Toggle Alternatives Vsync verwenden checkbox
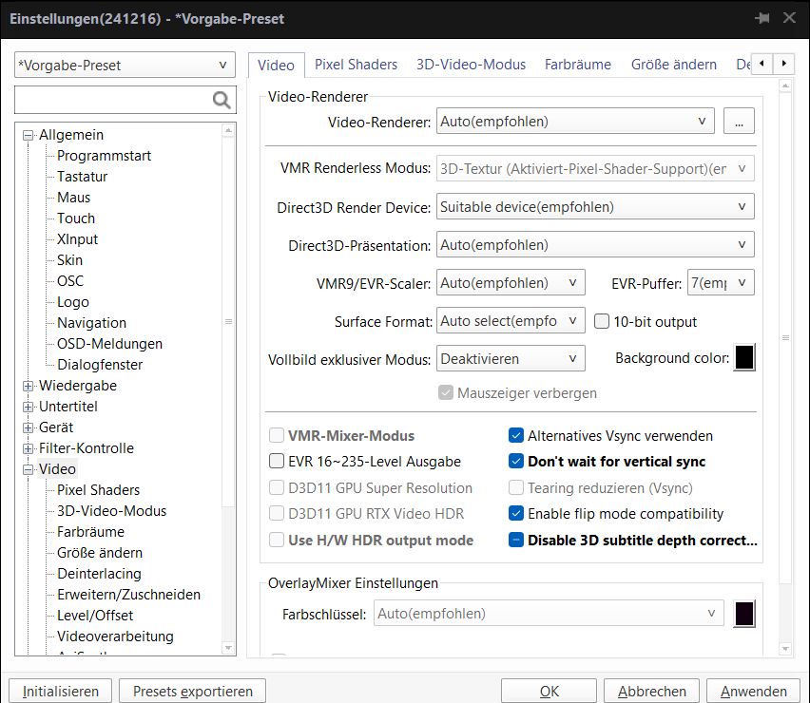The width and height of the screenshot is (810, 703). 516,436
